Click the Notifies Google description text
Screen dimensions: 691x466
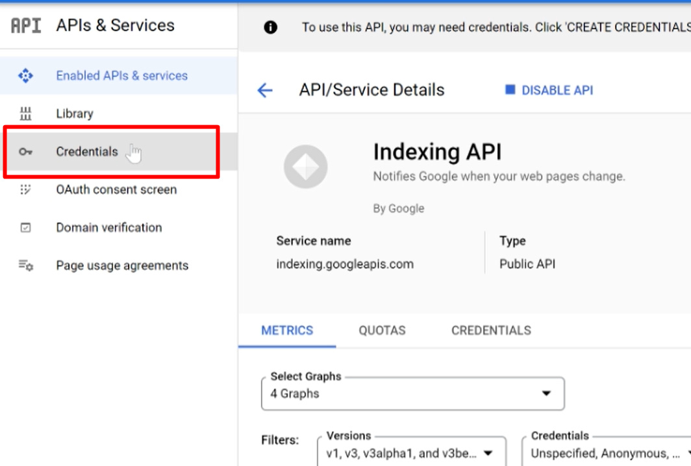tap(499, 176)
